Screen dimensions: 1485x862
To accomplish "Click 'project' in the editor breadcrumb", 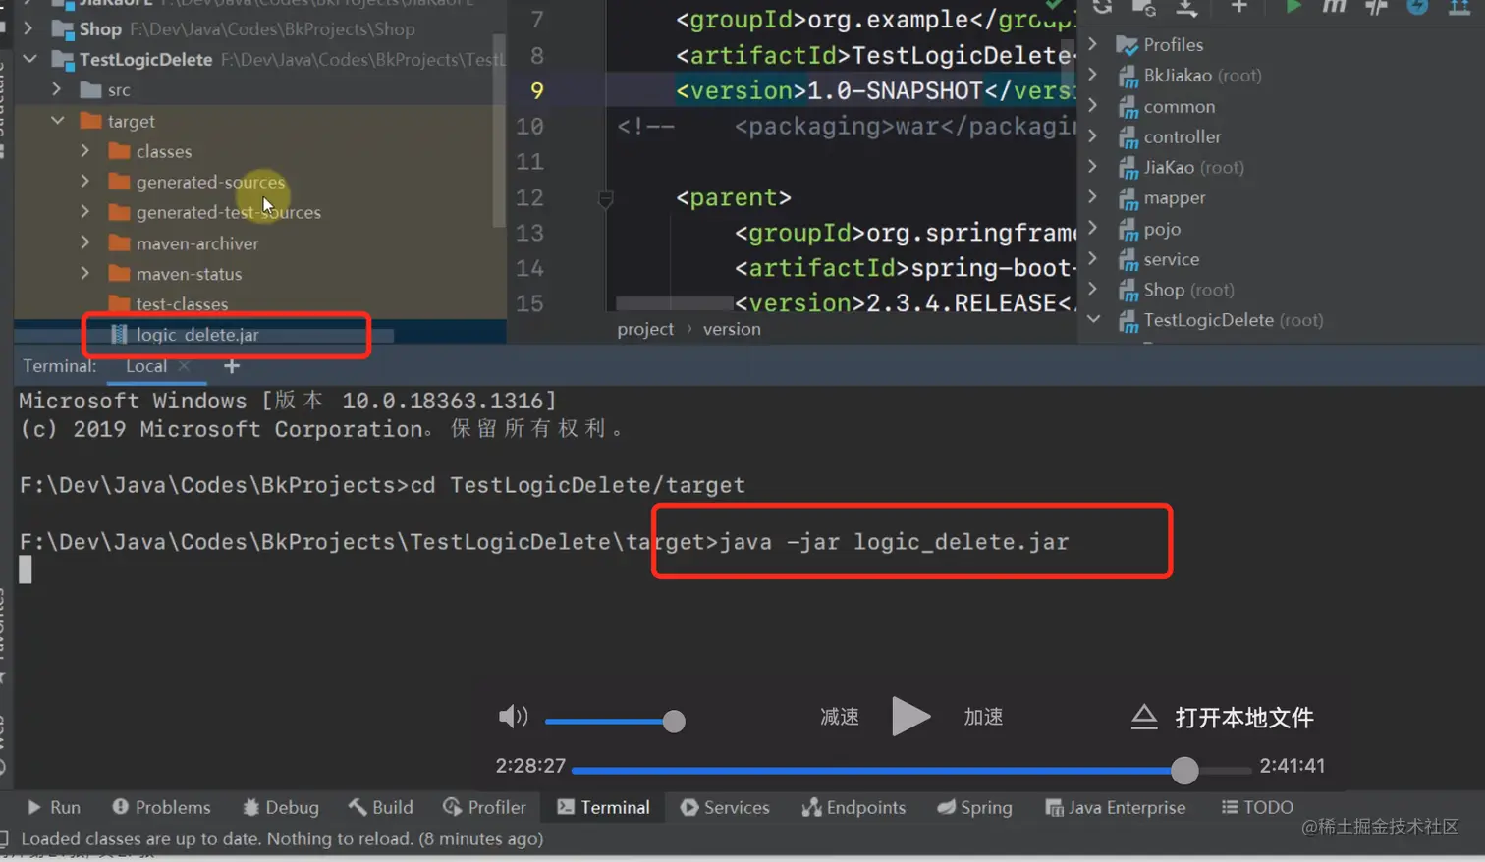I will pyautogui.click(x=645, y=329).
